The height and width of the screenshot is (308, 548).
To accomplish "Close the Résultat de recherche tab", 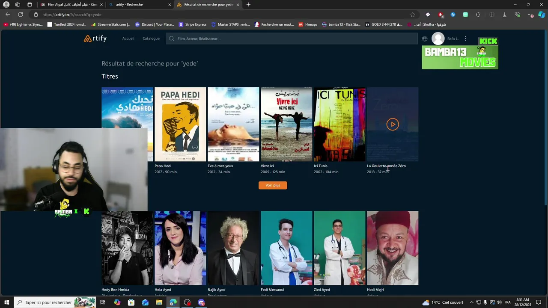I will [238, 5].
